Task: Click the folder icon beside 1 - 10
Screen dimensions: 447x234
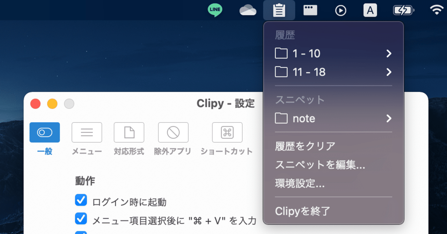Action: pyautogui.click(x=281, y=53)
